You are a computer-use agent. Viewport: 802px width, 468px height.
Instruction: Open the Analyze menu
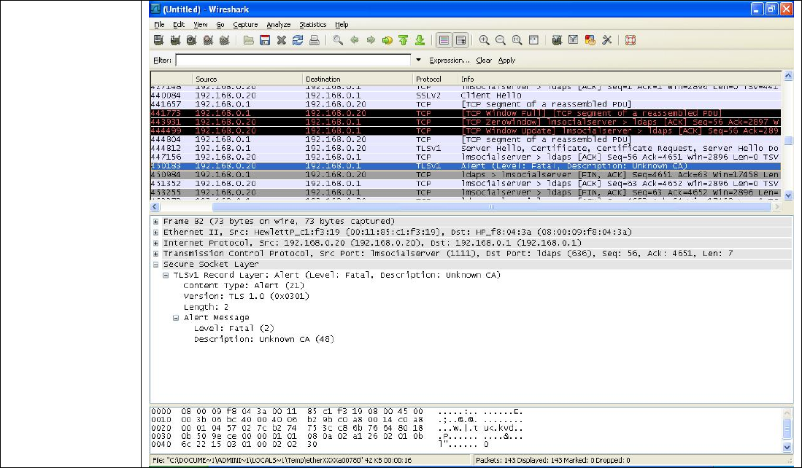point(278,25)
